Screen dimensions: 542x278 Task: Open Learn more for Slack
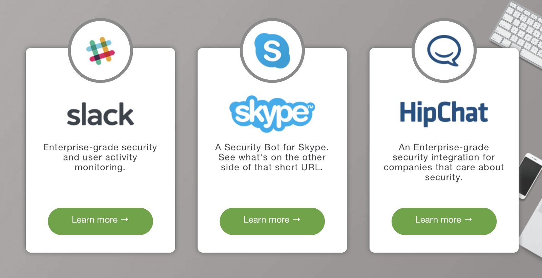(95, 220)
